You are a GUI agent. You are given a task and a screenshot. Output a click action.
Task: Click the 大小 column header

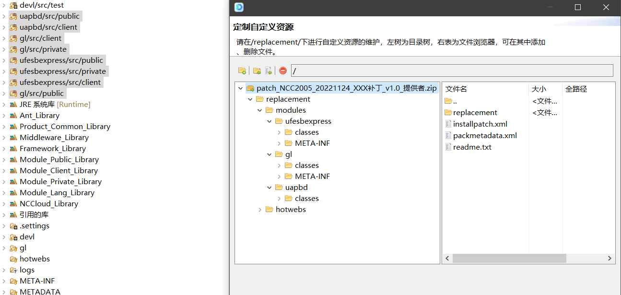click(x=539, y=89)
